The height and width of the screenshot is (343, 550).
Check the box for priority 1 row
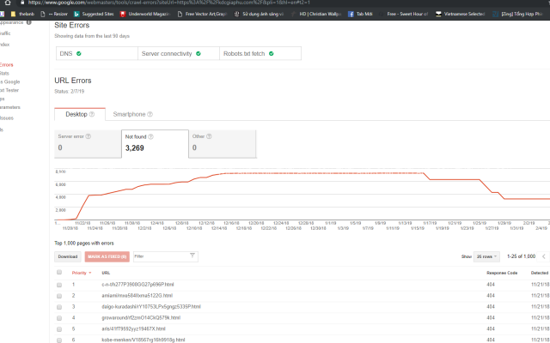pos(59,285)
